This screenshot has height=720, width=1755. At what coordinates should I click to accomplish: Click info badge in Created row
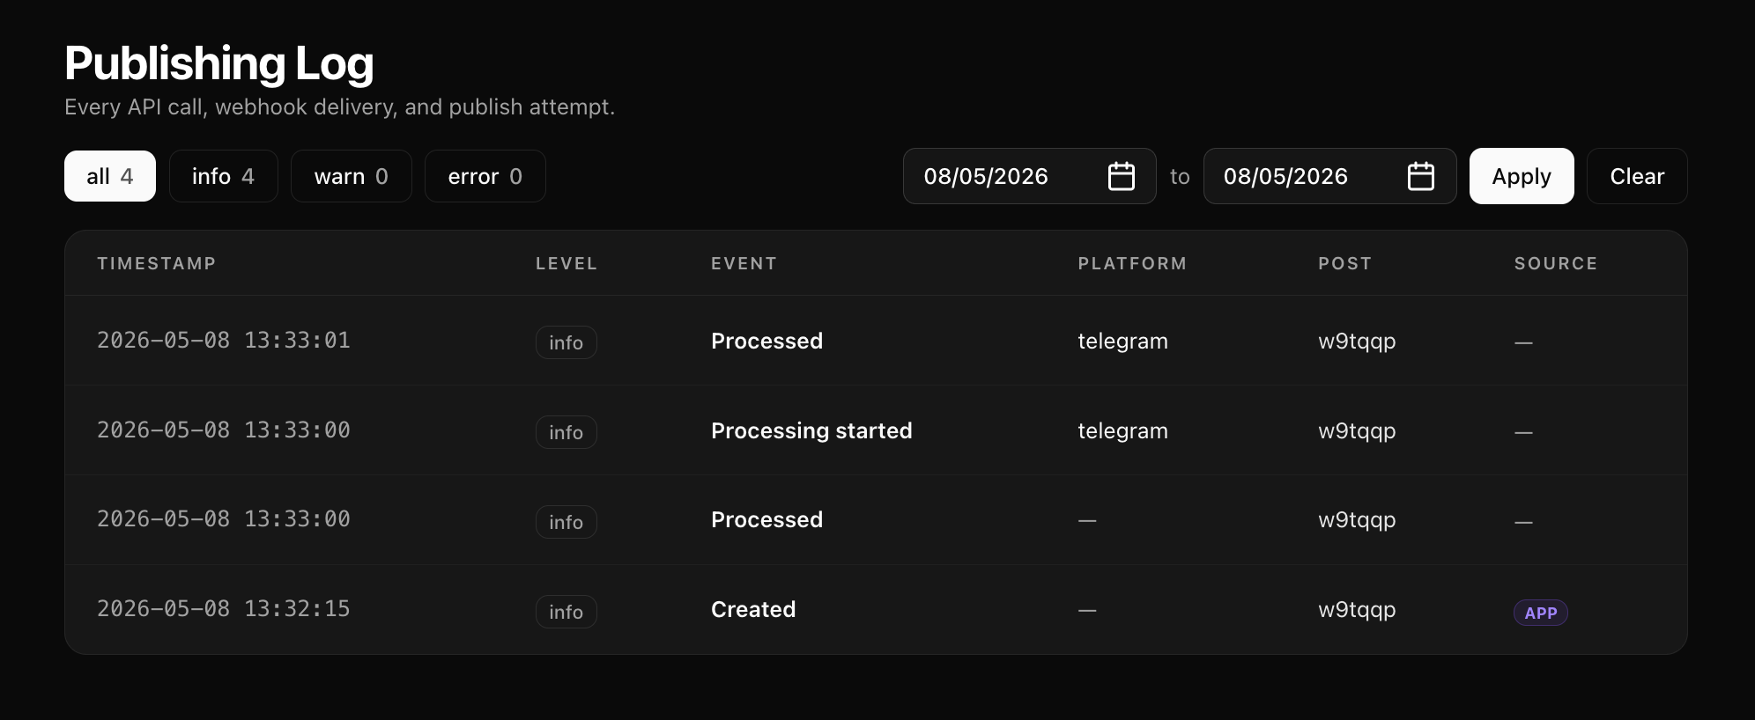[x=566, y=612]
